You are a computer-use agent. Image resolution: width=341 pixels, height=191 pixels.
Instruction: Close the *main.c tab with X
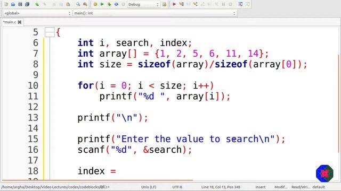pyautogui.click(x=20, y=22)
